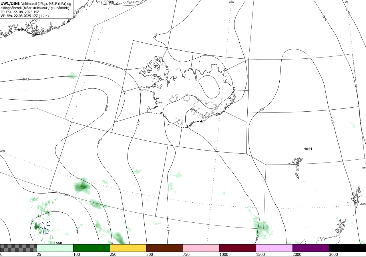
Task: Click legend scale value '100'
Action: 76,254
